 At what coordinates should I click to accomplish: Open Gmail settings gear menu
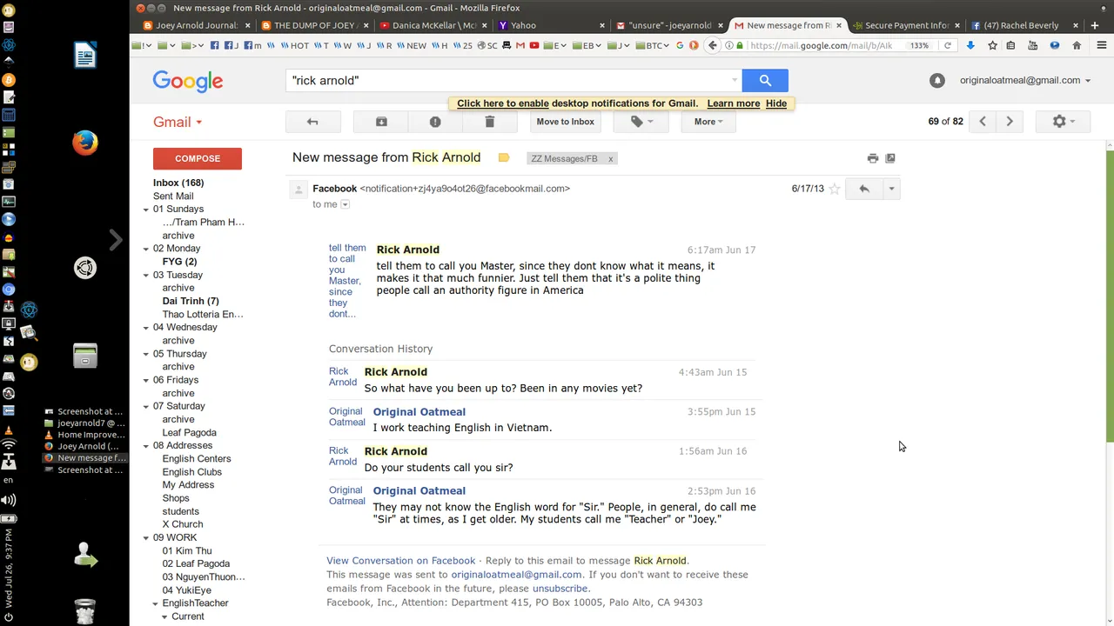[1064, 122]
